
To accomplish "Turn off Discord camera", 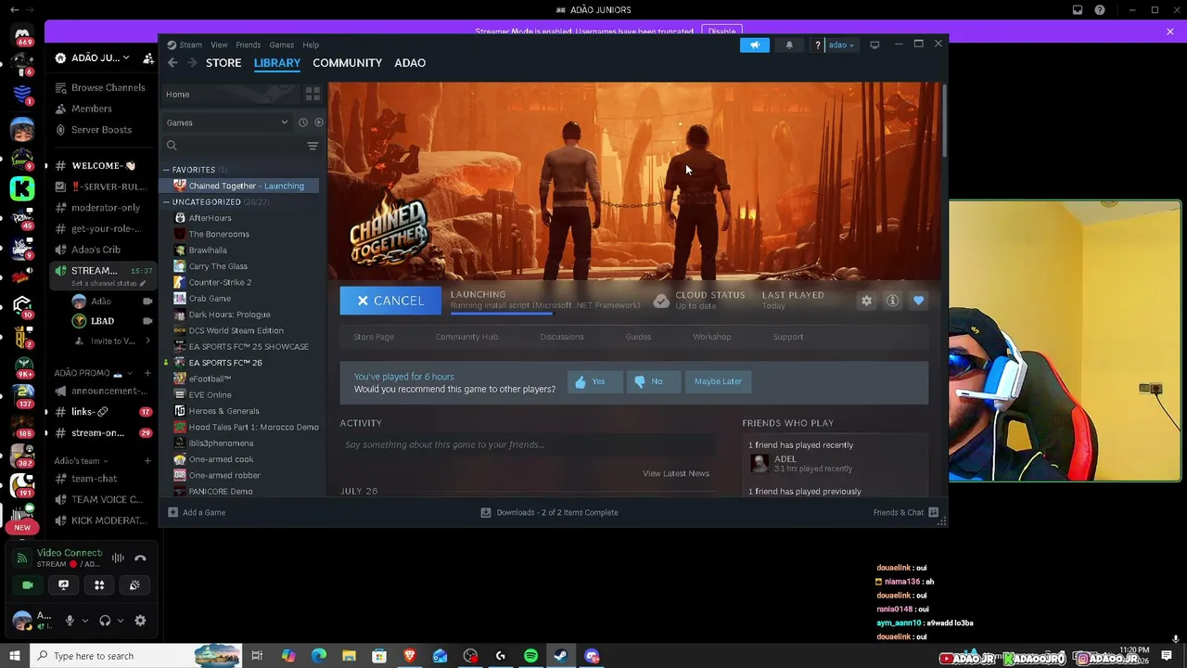I will pos(28,585).
